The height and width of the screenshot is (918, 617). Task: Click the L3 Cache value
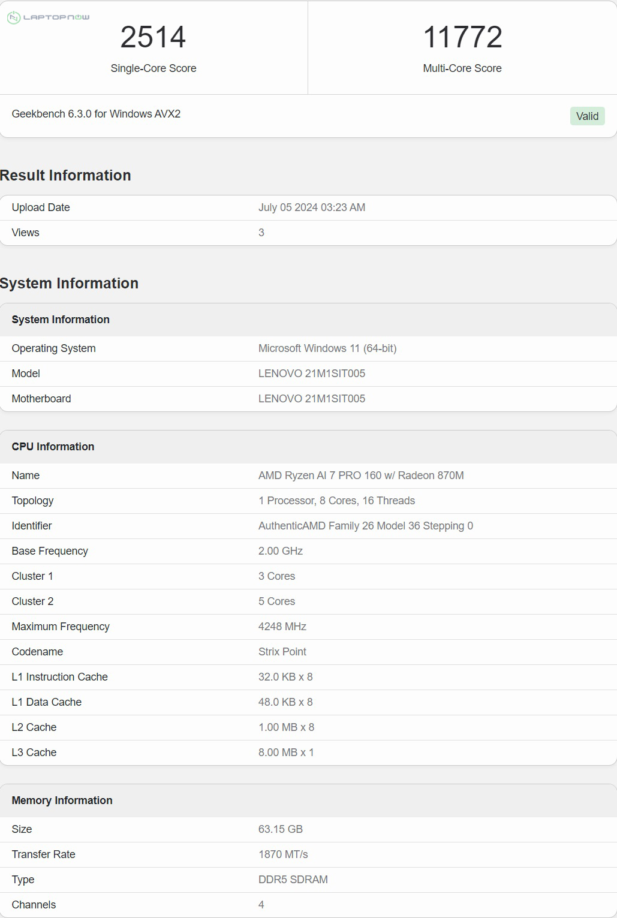click(285, 753)
